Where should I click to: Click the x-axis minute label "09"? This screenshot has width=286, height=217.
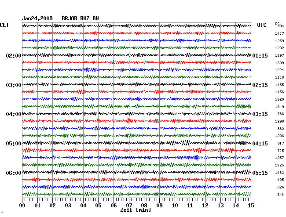(x=159, y=206)
